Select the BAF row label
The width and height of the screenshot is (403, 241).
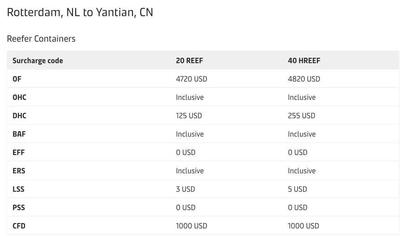tap(19, 134)
